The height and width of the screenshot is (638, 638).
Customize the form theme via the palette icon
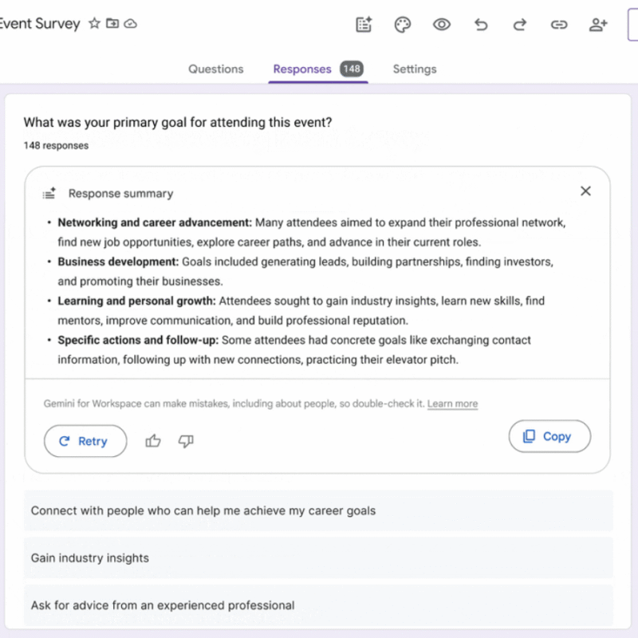point(403,25)
